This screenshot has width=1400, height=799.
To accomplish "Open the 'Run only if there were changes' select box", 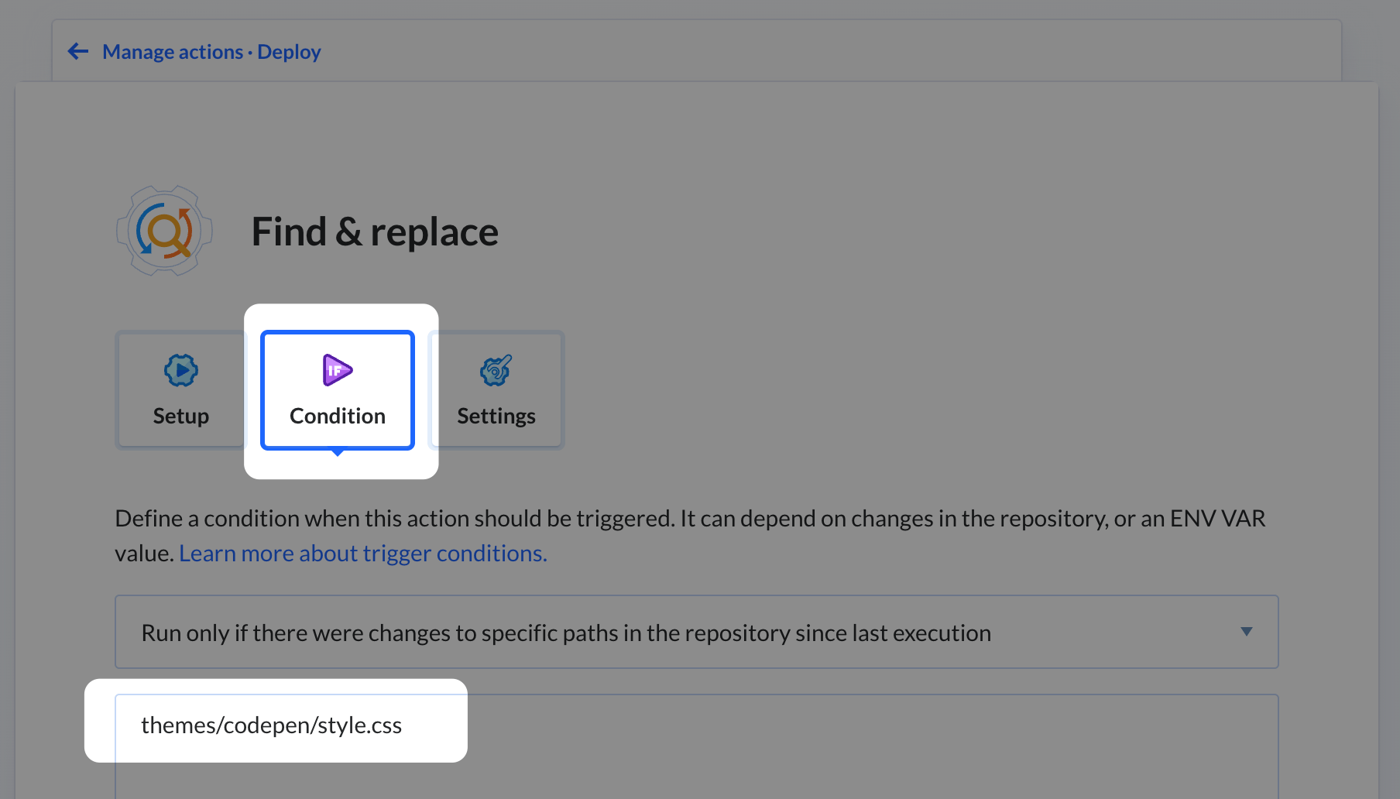I will (x=565, y=633).
